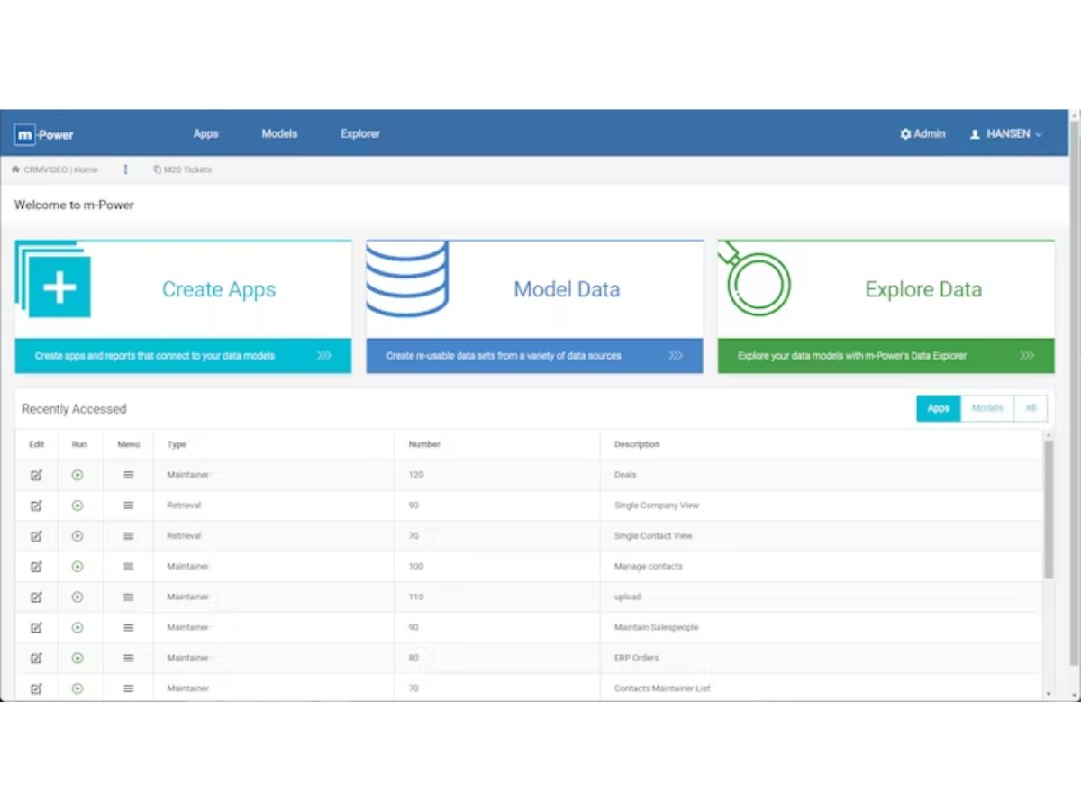Run the Single Contact View app
Image resolution: width=1081 pixels, height=811 pixels.
pos(77,536)
